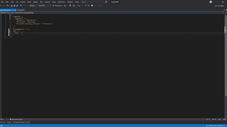This screenshot has height=127, width=227.
Task: Open the Window menu
Action: 70,2
